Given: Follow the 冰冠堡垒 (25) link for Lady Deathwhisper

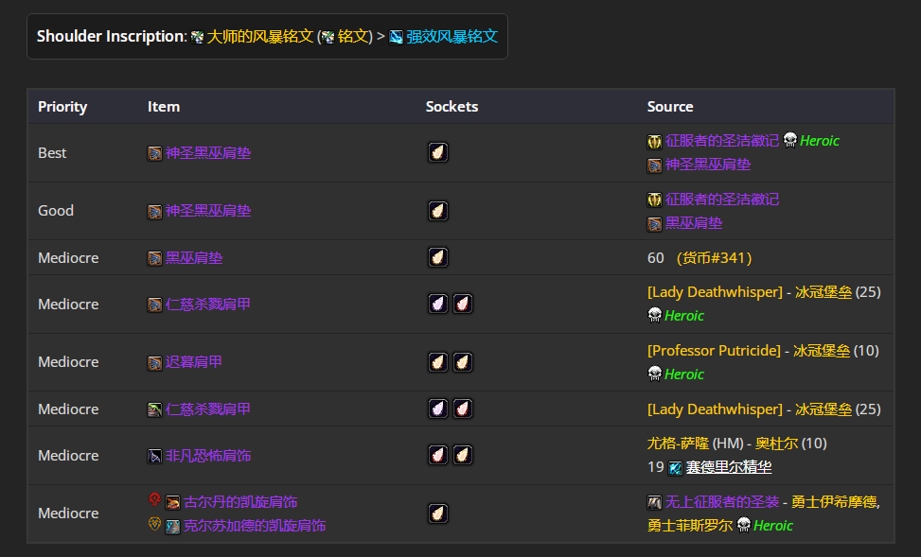Looking at the screenshot, I should (x=823, y=291).
